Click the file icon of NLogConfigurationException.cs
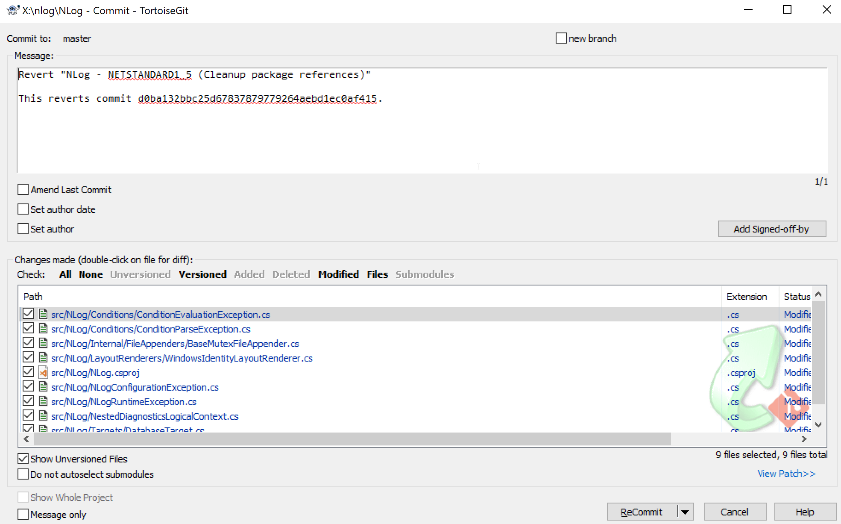 [43, 387]
